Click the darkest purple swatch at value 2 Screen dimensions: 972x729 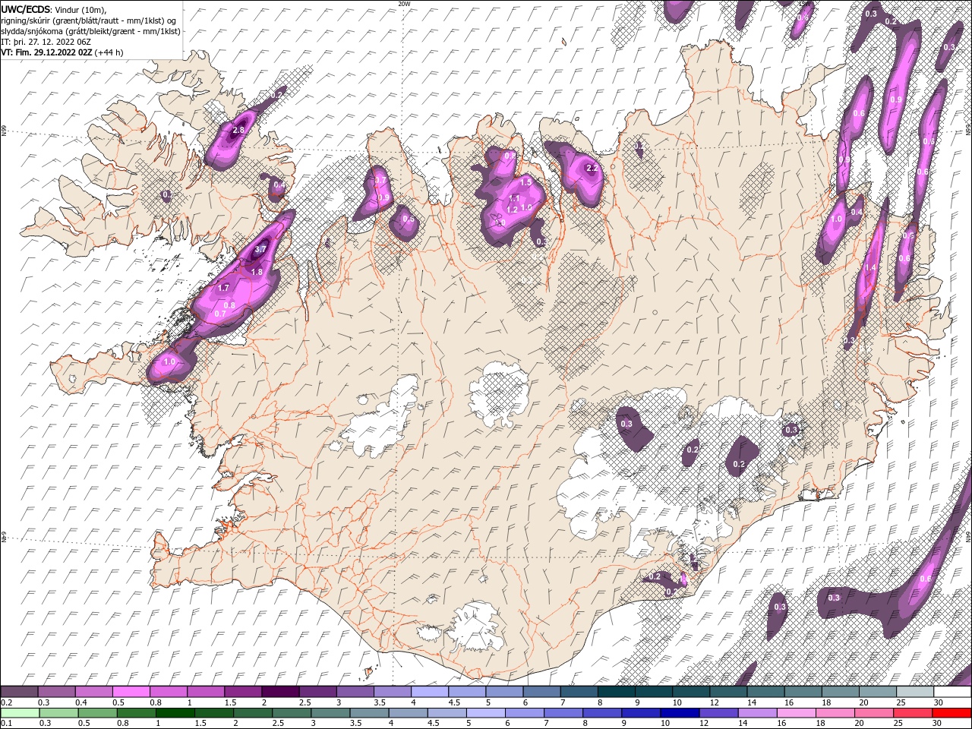[x=281, y=691]
